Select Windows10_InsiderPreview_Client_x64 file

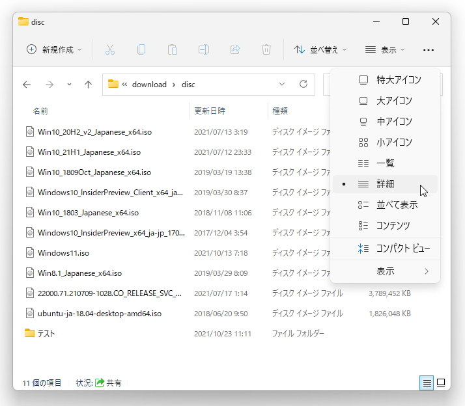click(x=110, y=193)
